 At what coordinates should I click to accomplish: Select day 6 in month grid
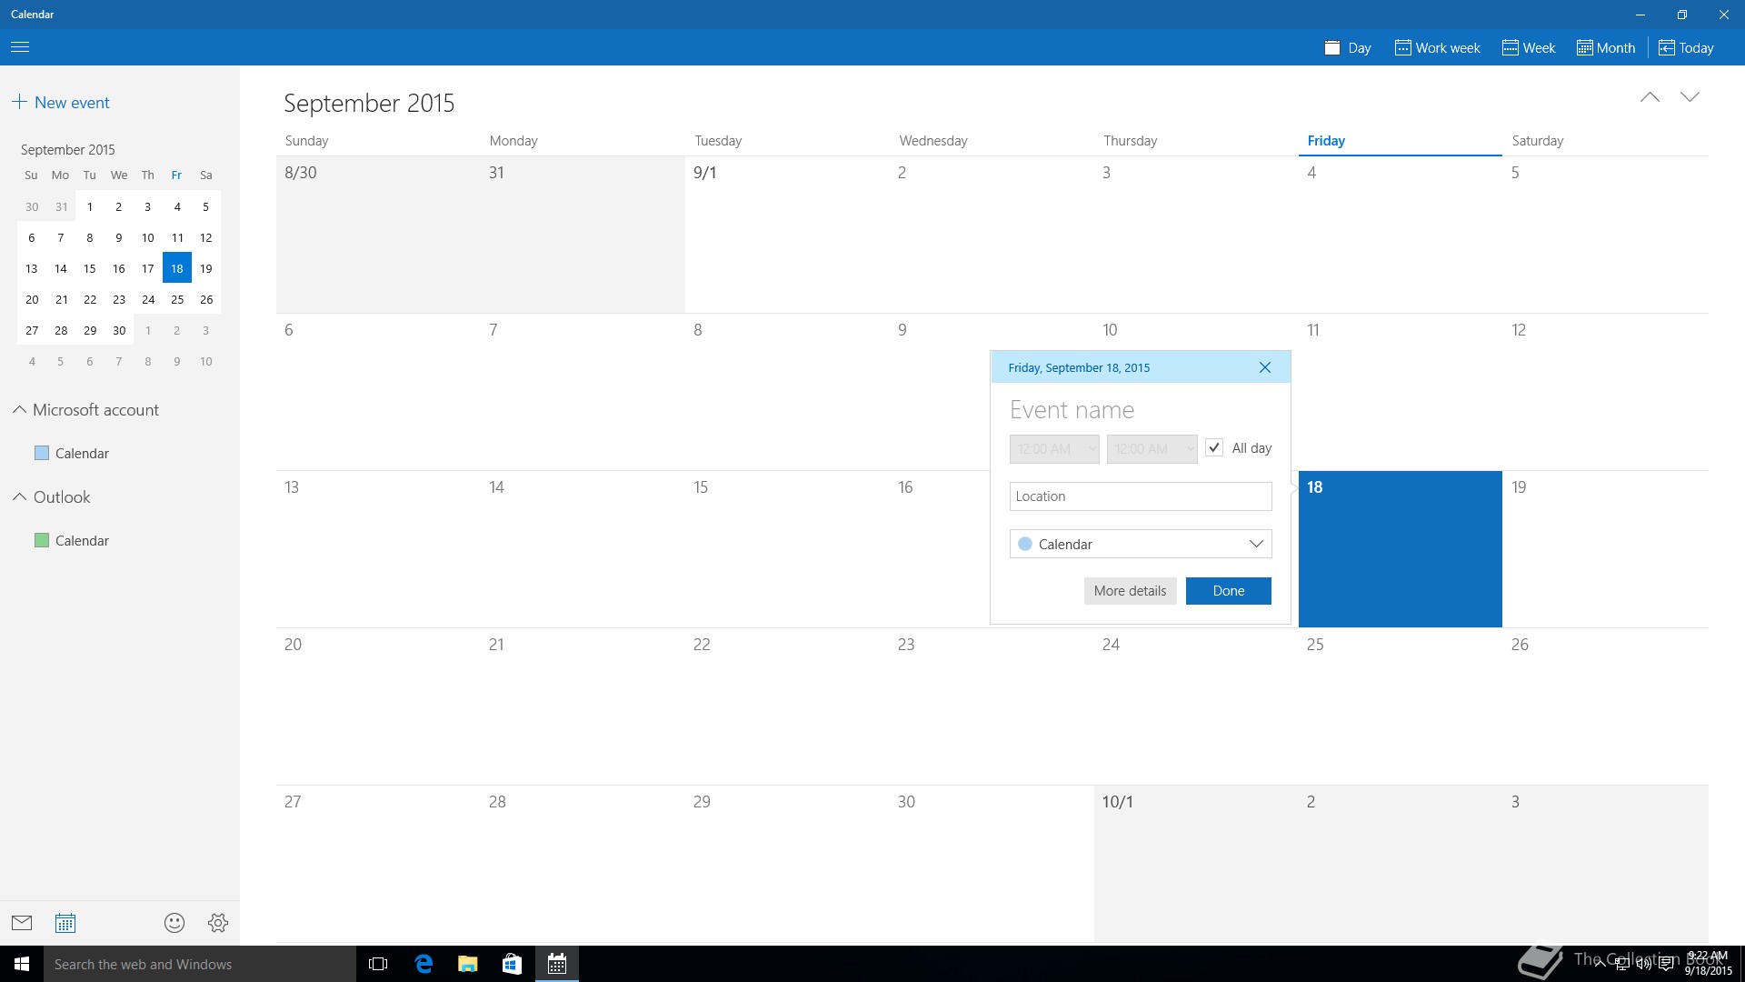click(378, 392)
